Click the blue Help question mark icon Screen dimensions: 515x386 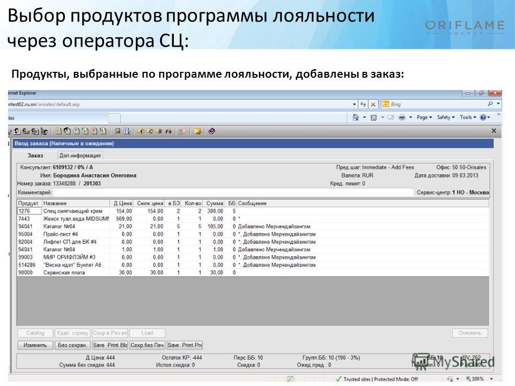pos(483,117)
